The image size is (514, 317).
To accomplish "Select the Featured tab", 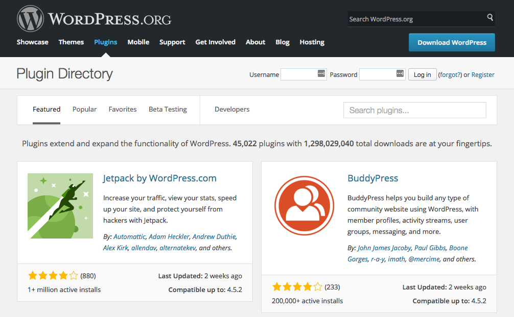I will pyautogui.click(x=46, y=109).
